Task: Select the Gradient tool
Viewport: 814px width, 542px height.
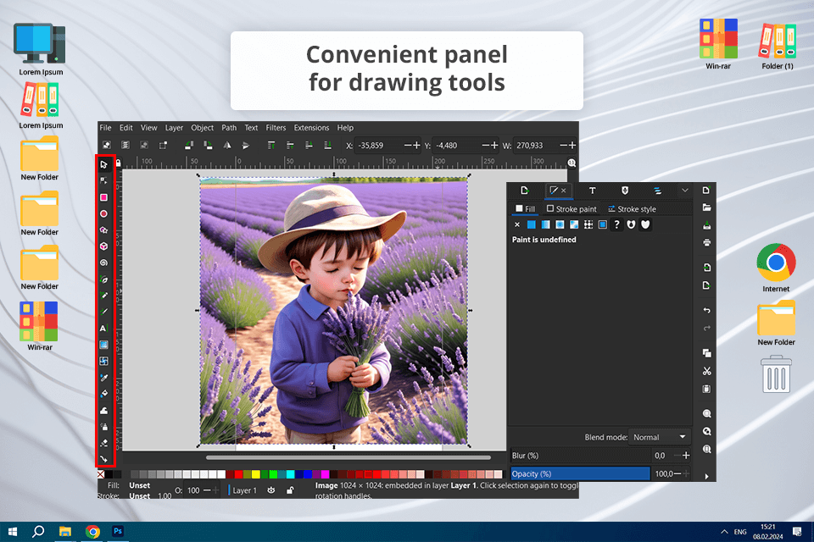Action: (x=103, y=345)
